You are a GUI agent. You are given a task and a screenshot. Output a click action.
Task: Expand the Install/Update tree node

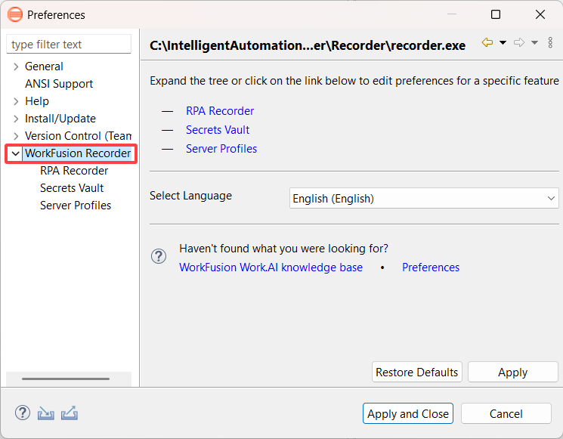click(x=16, y=119)
